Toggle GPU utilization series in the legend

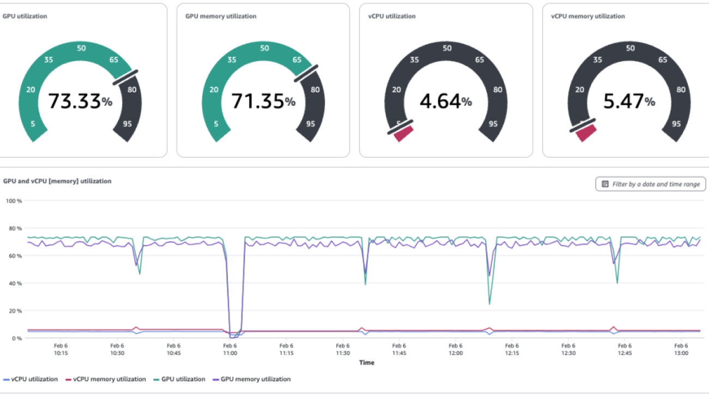[x=179, y=379]
